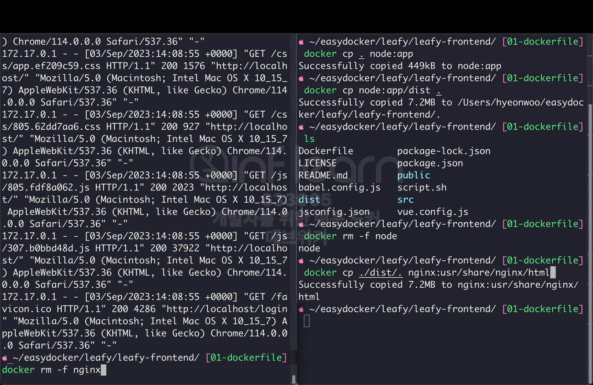This screenshot has height=385, width=593.
Task: Click the left pane's scrollbar thumb
Action: 294,379
